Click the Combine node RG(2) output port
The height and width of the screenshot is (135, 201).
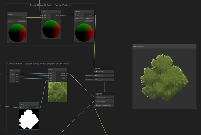(66, 78)
